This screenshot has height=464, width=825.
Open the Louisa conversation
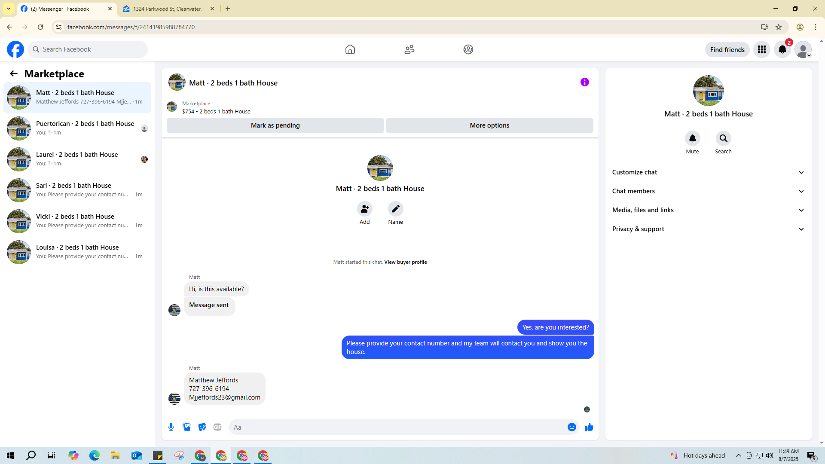pos(77,252)
